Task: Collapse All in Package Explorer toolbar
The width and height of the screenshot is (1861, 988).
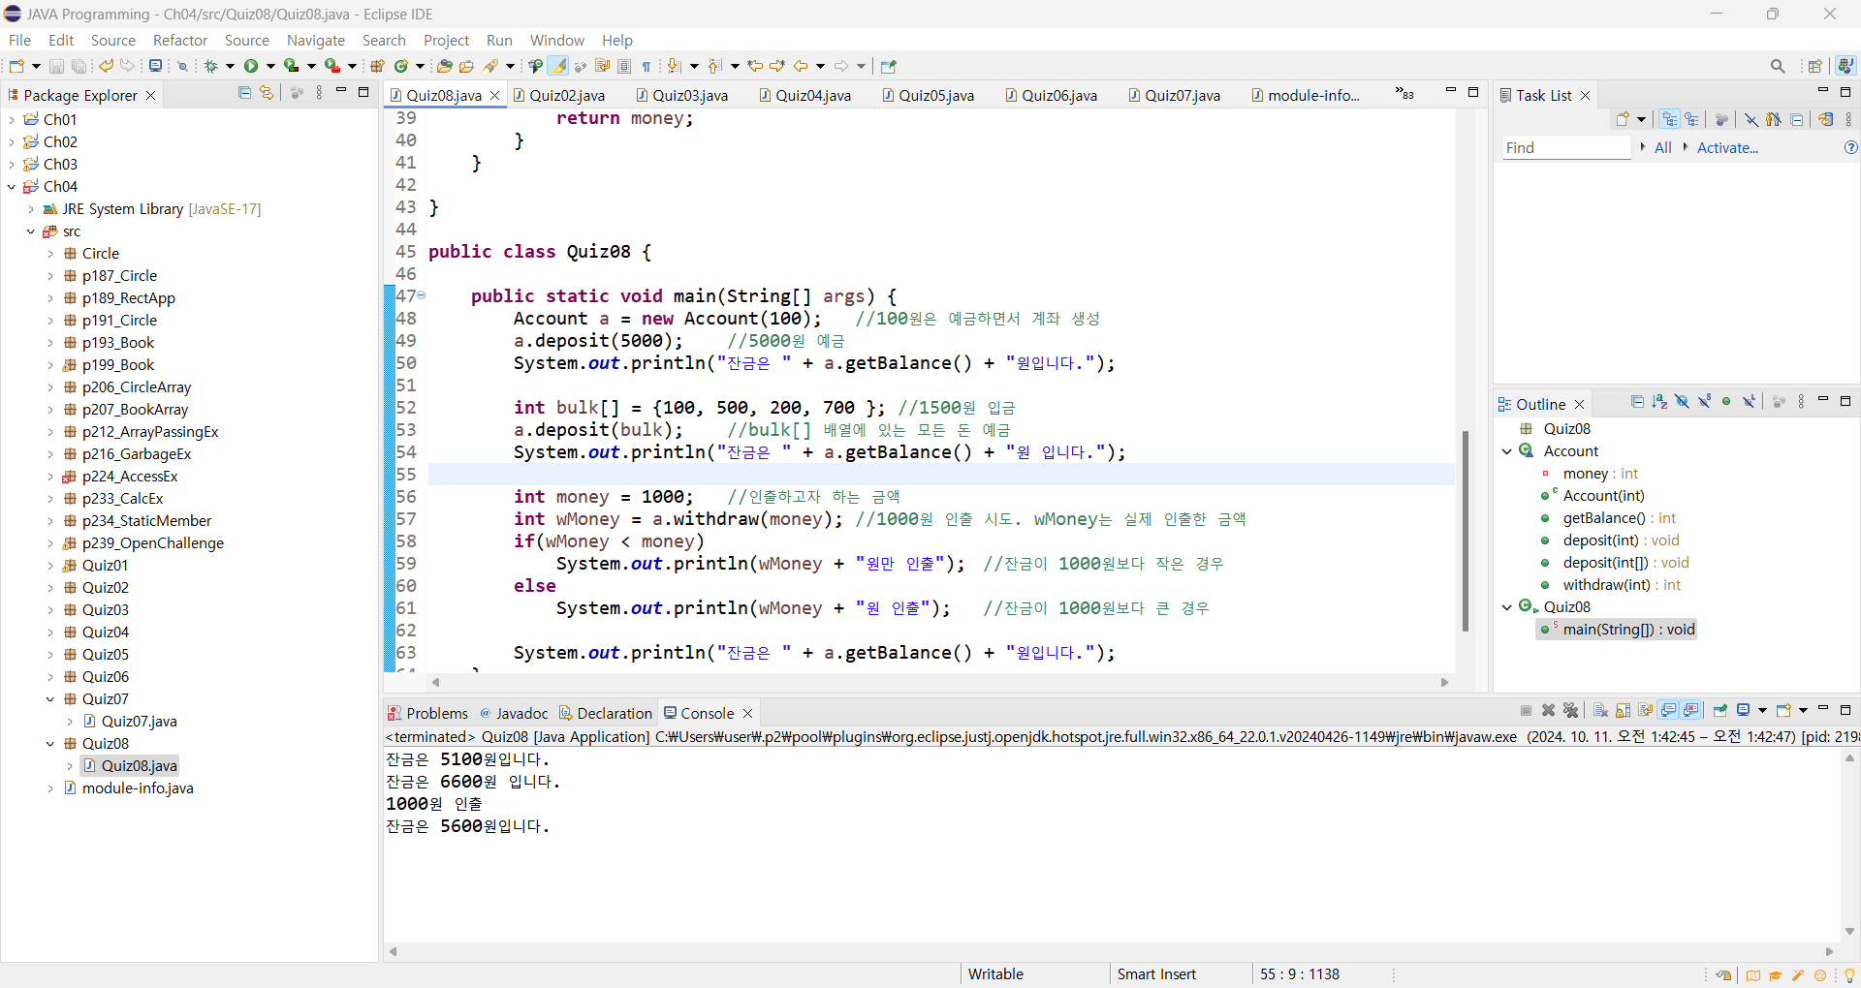Action: pyautogui.click(x=244, y=93)
